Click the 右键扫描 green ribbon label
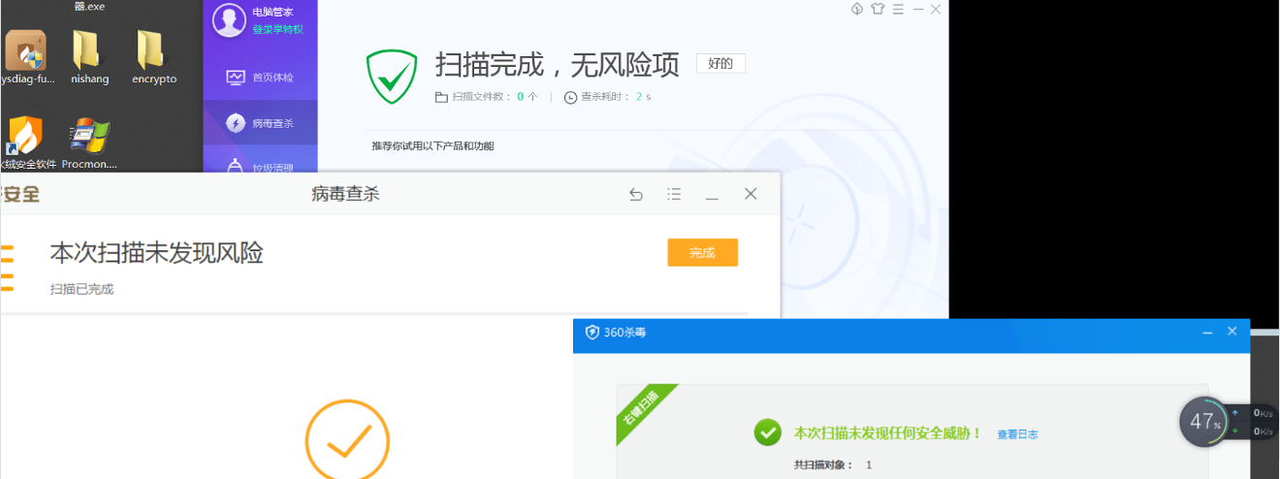 (x=641, y=408)
